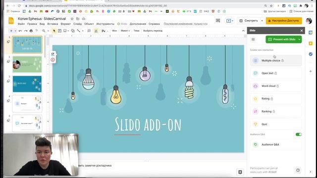
Task: Click Present with Slido button
Action: coord(282,40)
